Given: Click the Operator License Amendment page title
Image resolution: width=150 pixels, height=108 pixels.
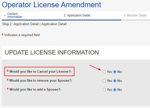Looking at the screenshot, I should (x=52, y=4).
